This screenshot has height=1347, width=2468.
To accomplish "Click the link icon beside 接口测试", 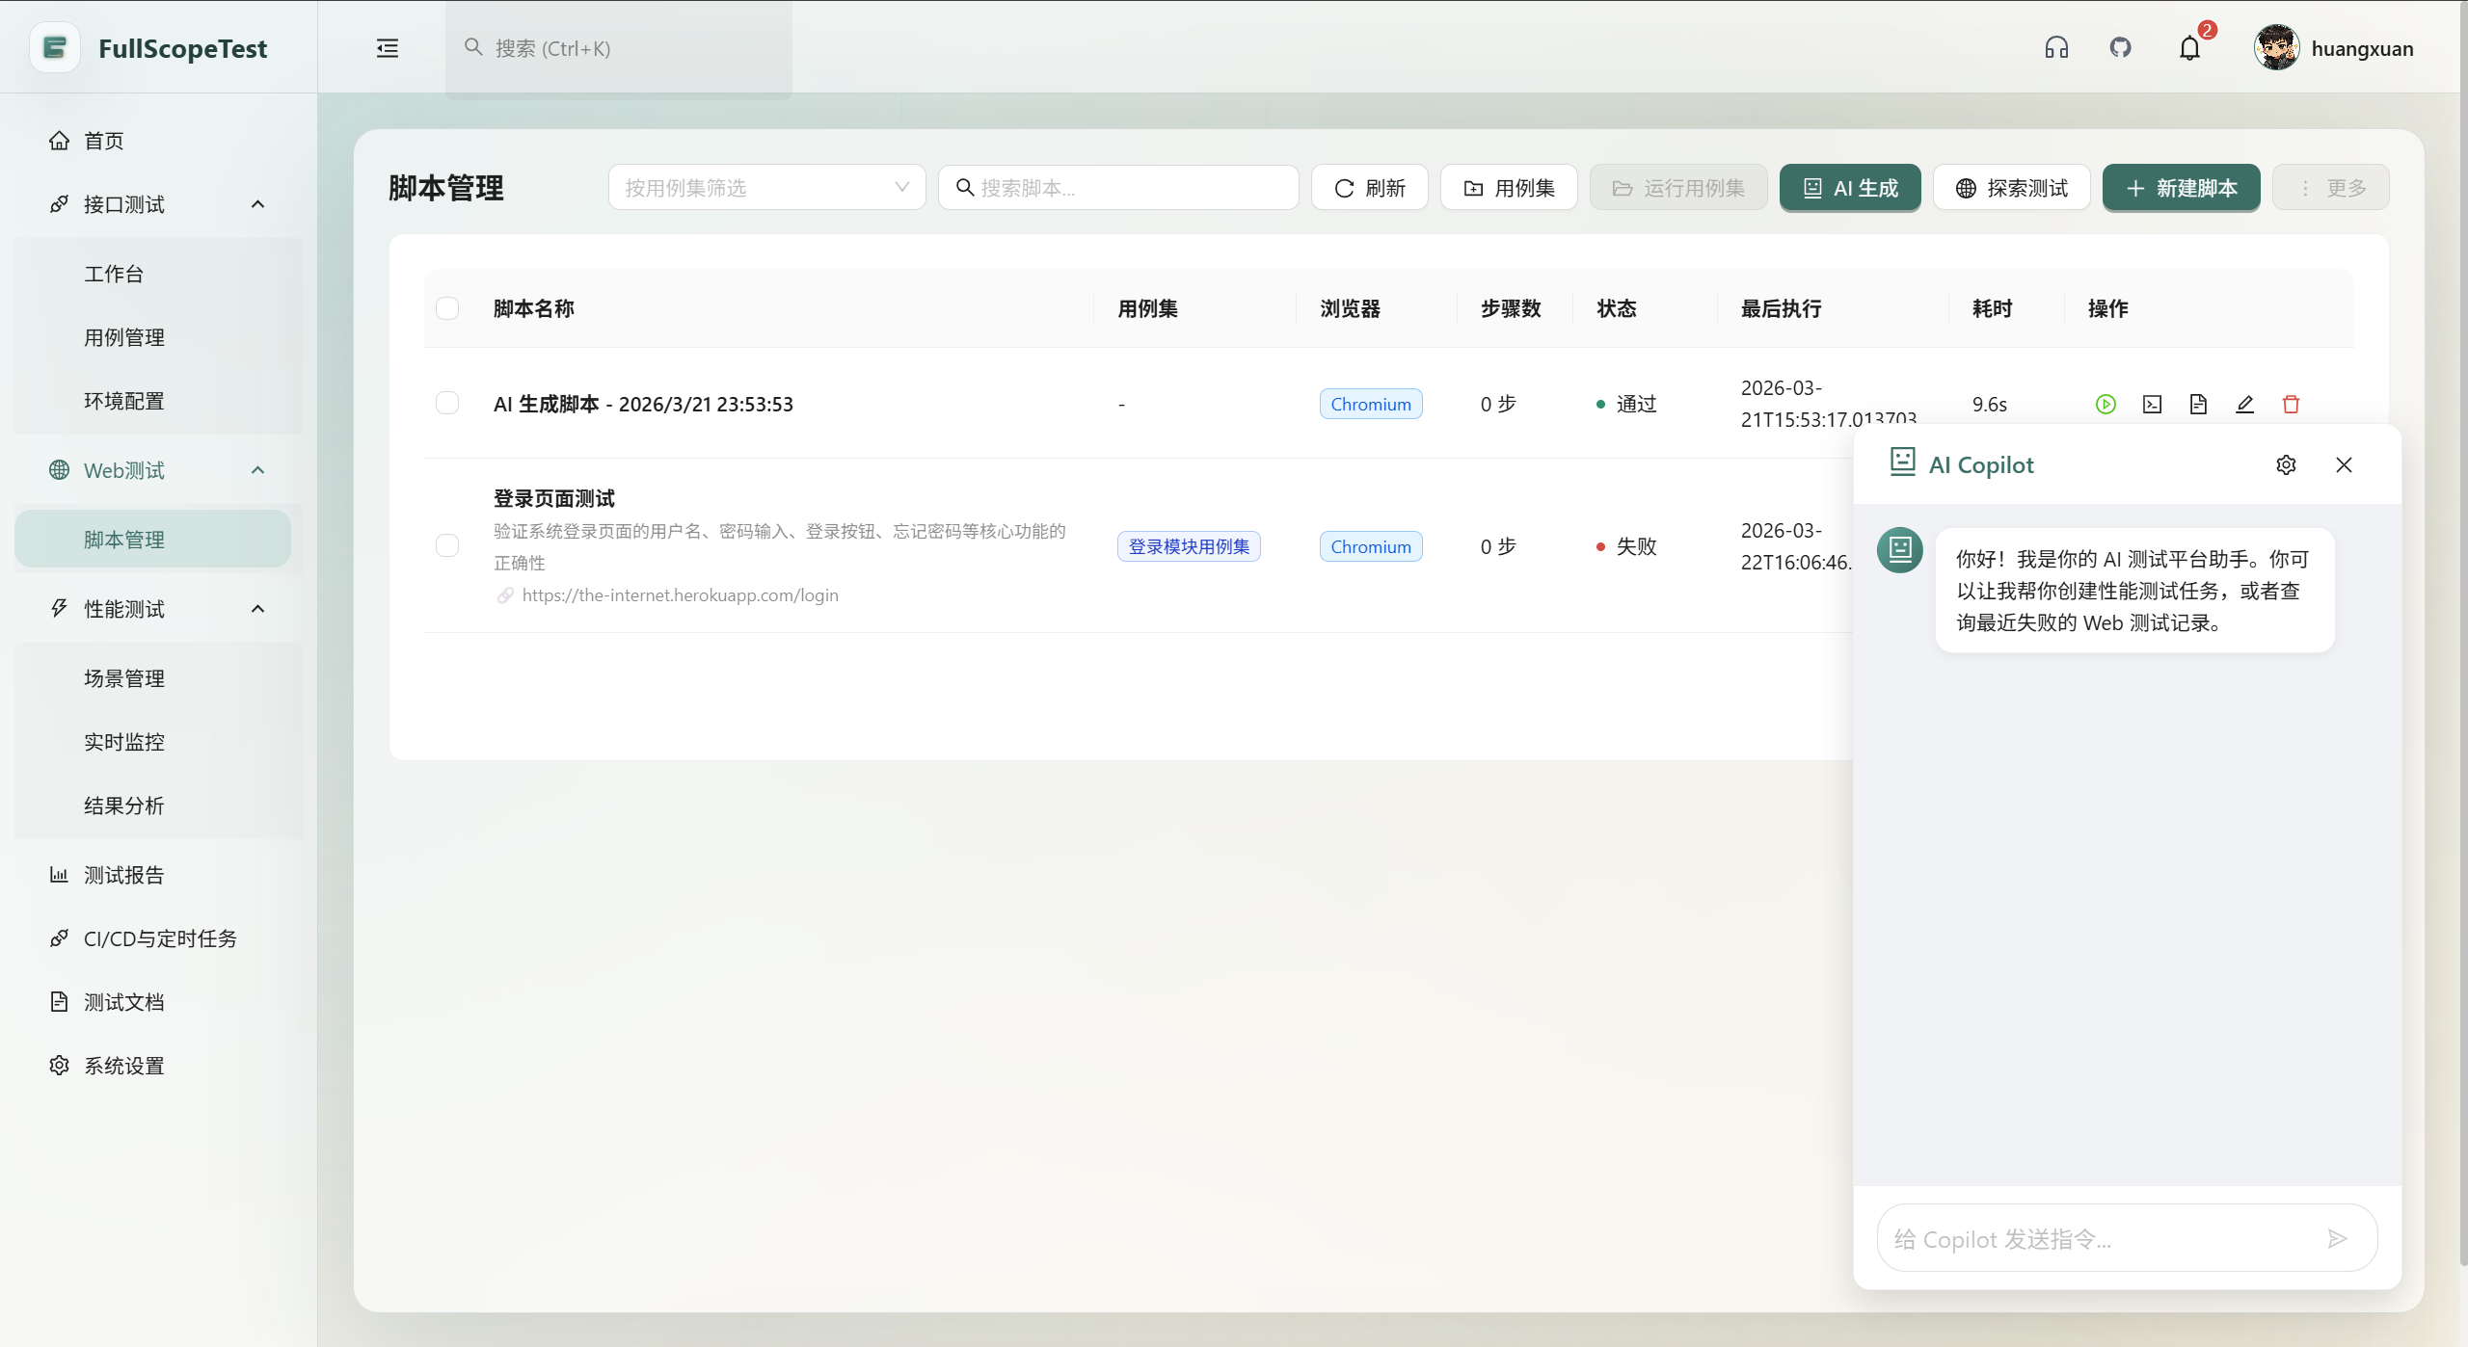I will (60, 204).
